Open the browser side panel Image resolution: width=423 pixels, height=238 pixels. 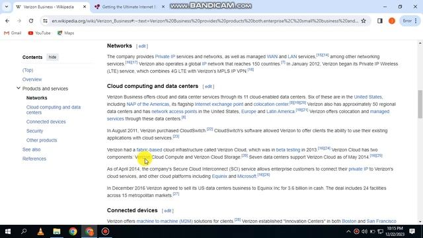[x=380, y=20]
